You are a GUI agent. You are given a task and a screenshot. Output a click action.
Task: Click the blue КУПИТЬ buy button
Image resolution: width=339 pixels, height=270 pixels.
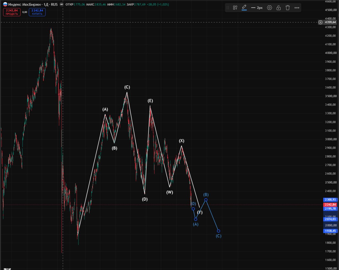click(x=37, y=12)
